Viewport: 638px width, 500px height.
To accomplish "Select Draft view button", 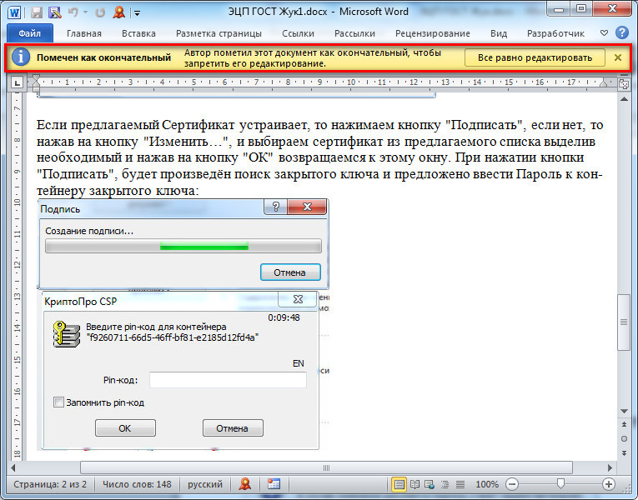I will [x=460, y=484].
